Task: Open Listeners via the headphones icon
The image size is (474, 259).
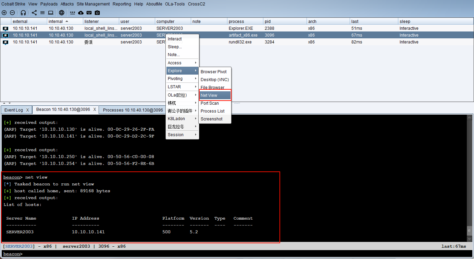Action: tap(23, 13)
